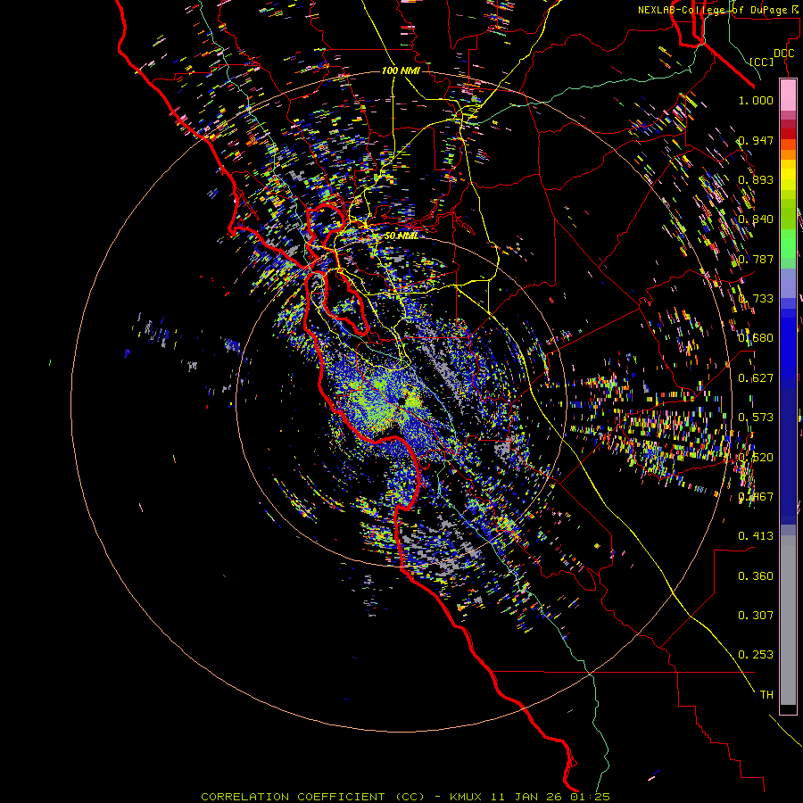Click the 0.947 scale value
Image resolution: width=803 pixels, height=803 pixels.
pyautogui.click(x=756, y=140)
